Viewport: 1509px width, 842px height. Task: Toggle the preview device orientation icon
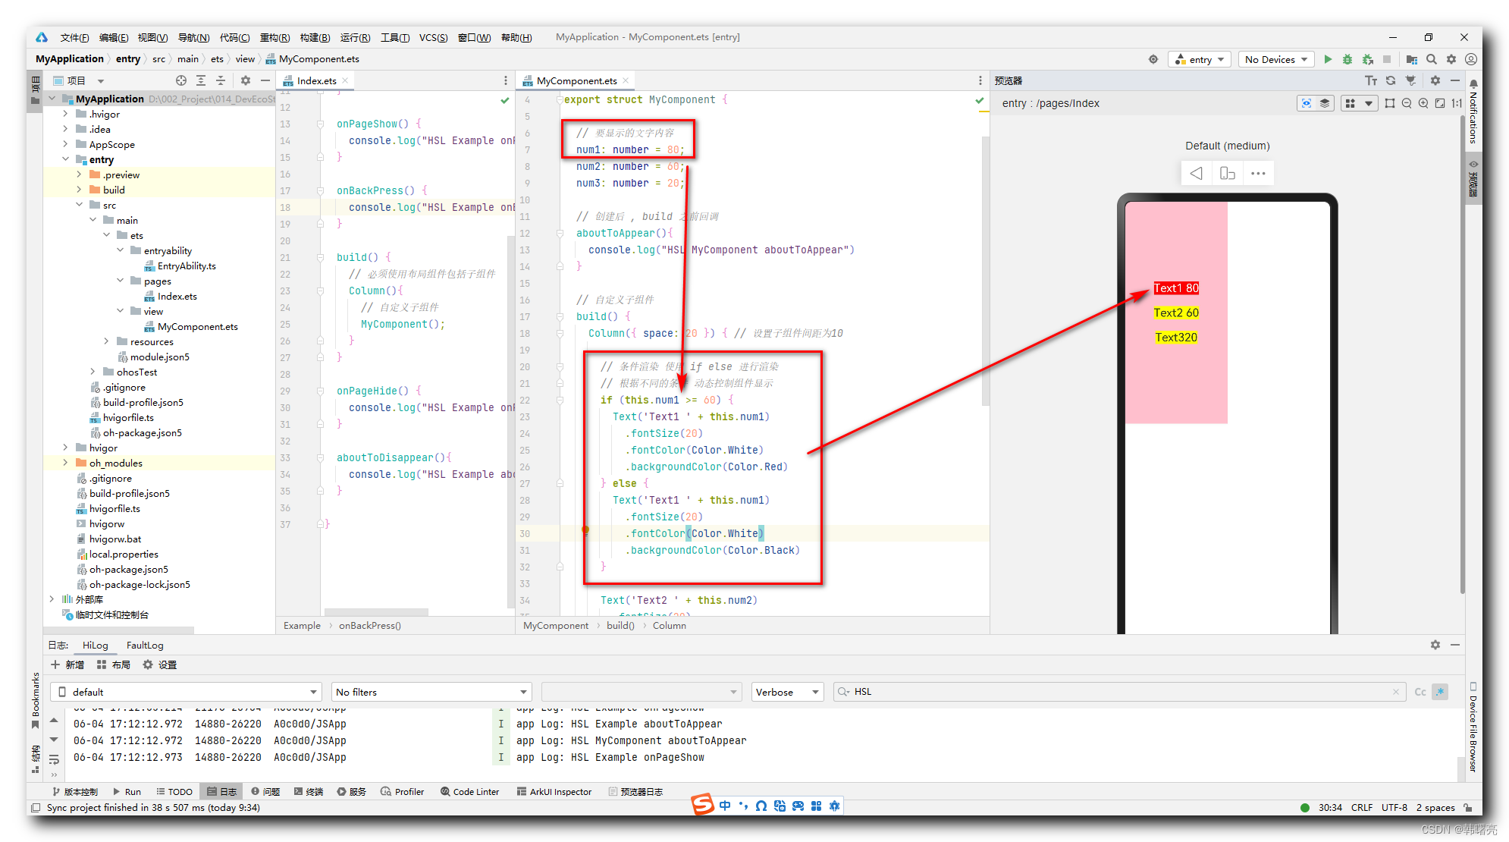pyautogui.click(x=1228, y=173)
